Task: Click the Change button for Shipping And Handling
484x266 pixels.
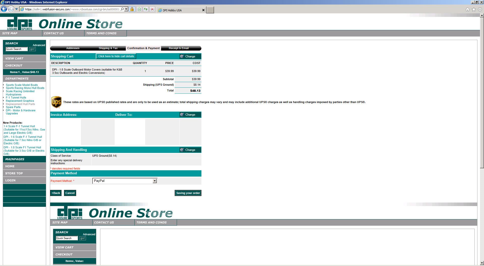Action: click(190, 150)
